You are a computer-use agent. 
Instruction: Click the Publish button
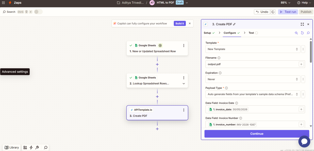coord(306,12)
